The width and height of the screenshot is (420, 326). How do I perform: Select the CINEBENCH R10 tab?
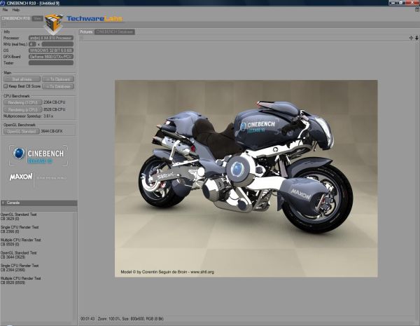(16, 18)
